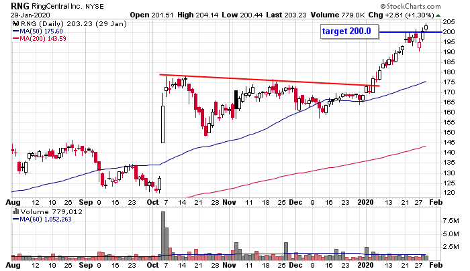Click the 120 price axis label
The width and height of the screenshot is (470, 271).
(449, 193)
